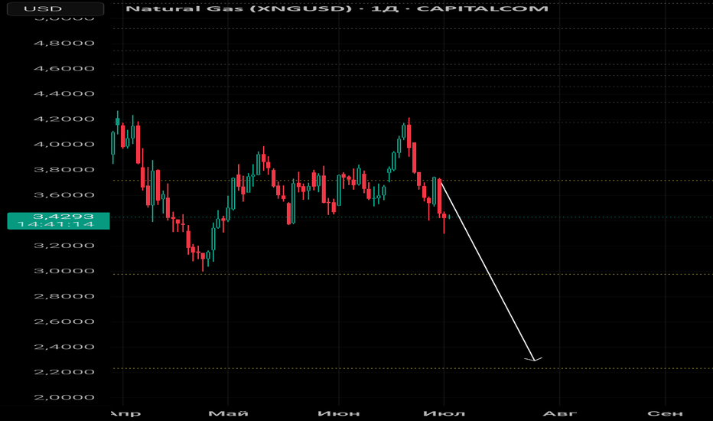Click the 4,8000 price scale label

[x=64, y=43]
